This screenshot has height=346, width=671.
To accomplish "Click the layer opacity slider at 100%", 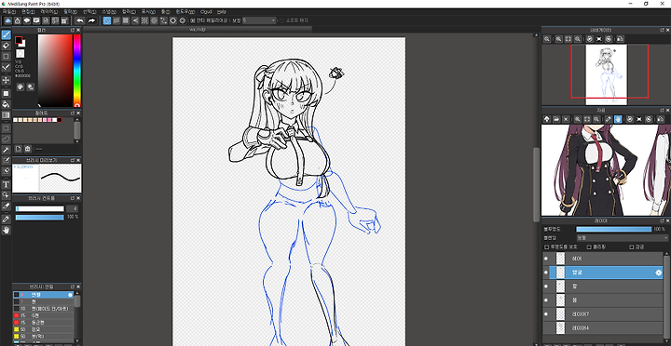I will point(613,230).
